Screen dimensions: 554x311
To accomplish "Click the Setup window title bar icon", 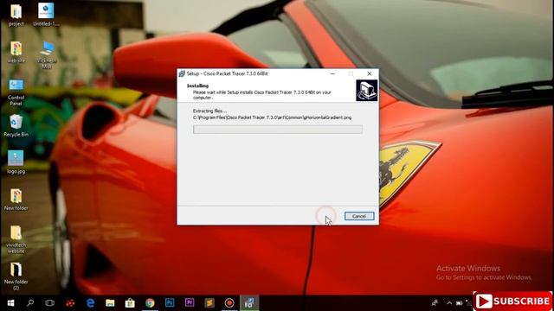I will click(182, 73).
